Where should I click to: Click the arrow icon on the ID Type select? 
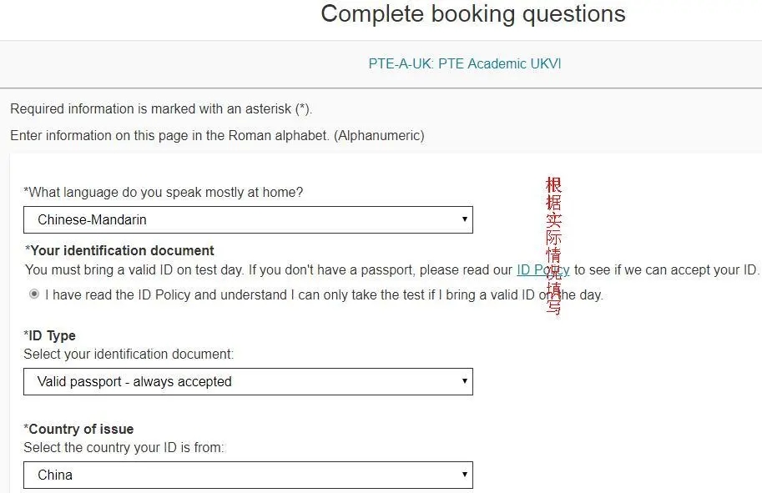click(x=465, y=380)
